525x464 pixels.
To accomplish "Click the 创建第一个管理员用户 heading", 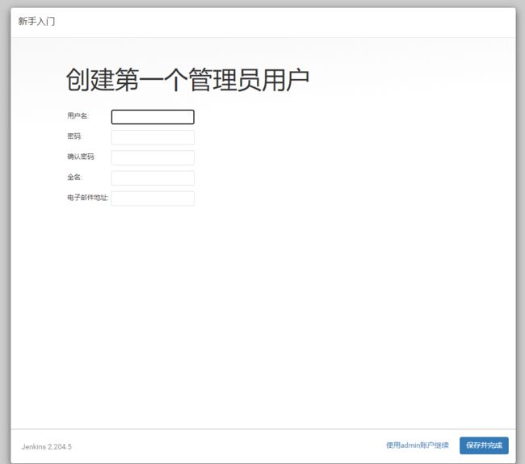I will pos(187,80).
